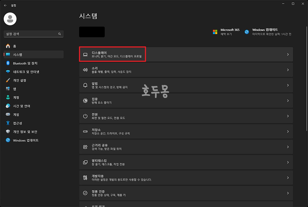Click the 전원 power icon
This screenshot has height=207, width=308.
pyautogui.click(x=85, y=116)
